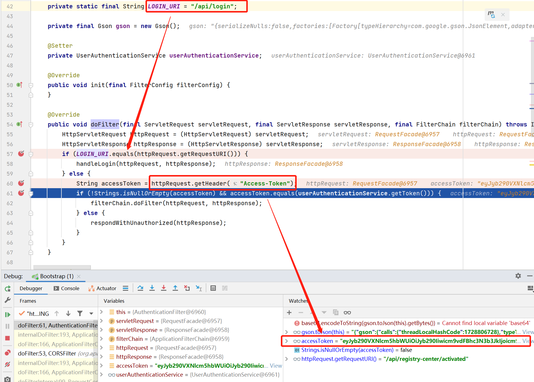Hide the debug tool window
This screenshot has width=534, height=382.
tap(530, 276)
